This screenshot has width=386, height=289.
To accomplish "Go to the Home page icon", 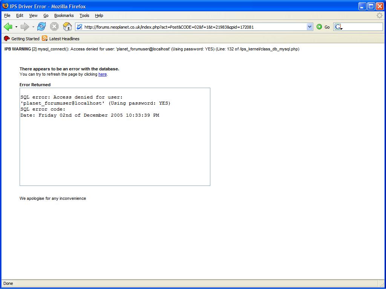I will click(67, 27).
